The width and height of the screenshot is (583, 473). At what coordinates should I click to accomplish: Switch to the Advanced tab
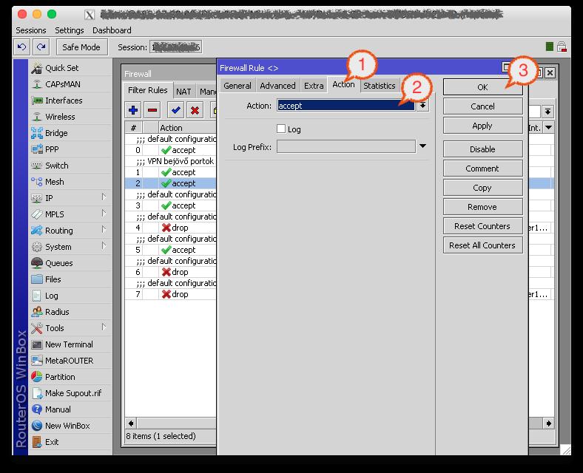coord(277,86)
